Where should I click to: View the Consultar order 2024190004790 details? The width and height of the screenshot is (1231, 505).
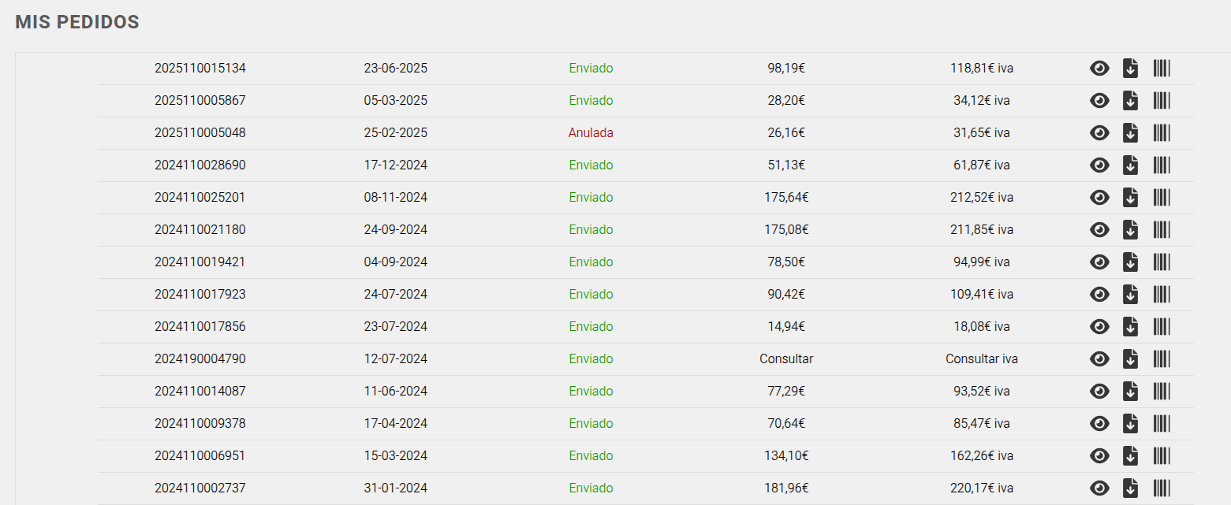pyautogui.click(x=1099, y=359)
